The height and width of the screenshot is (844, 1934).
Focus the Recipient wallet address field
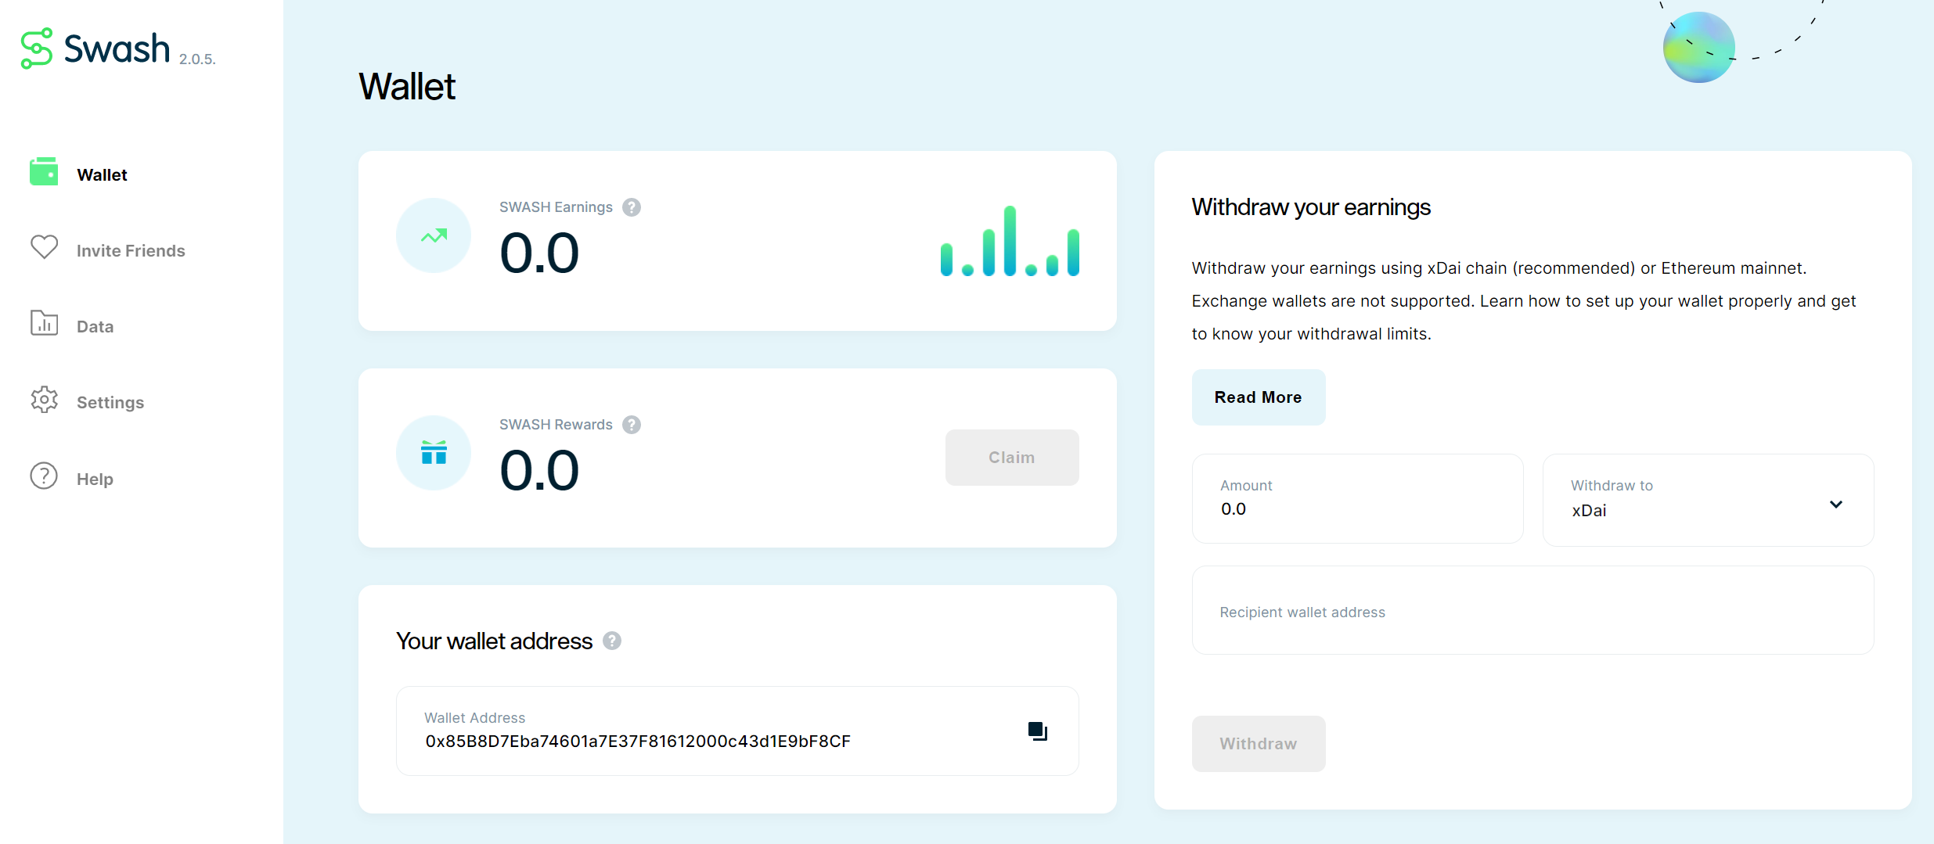(1532, 610)
